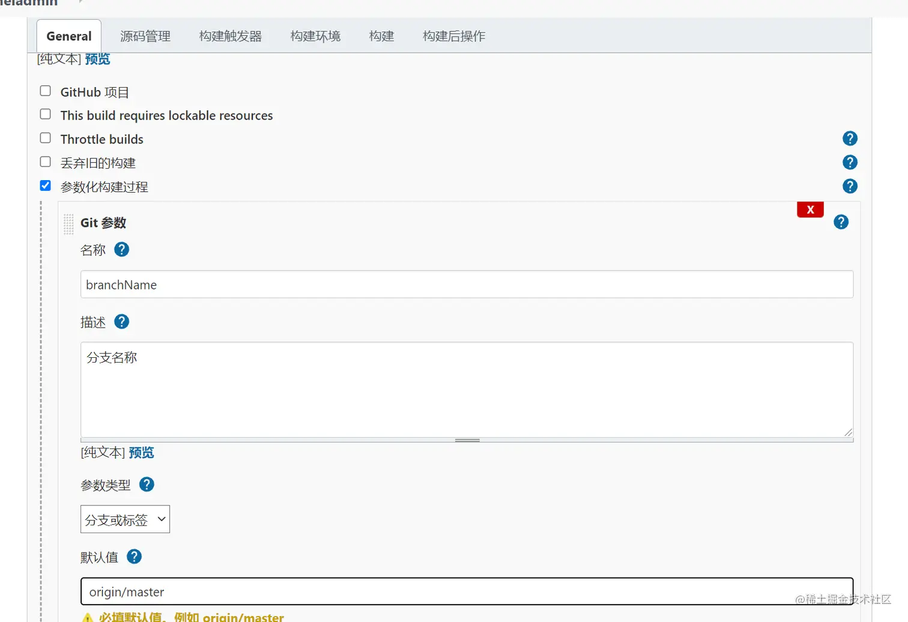Open help for Throttle builds option
This screenshot has width=908, height=622.
[x=850, y=139]
